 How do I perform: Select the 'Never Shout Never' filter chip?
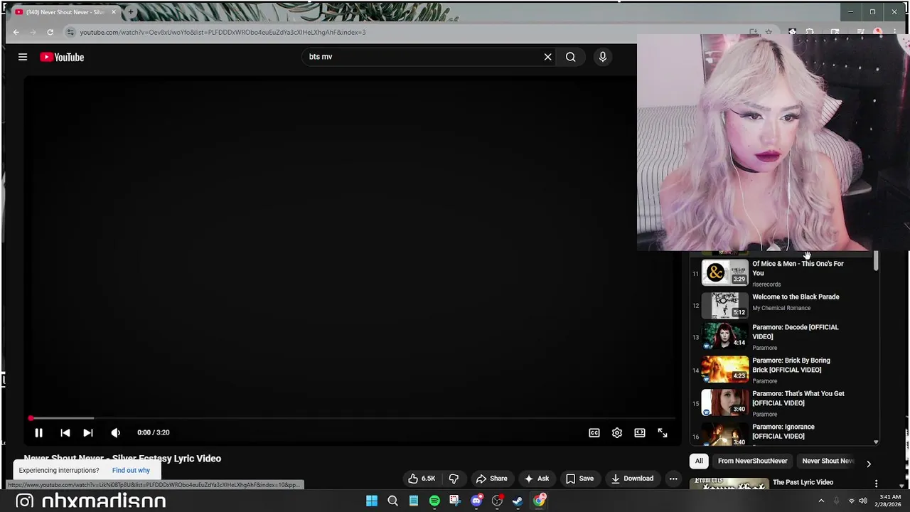[x=827, y=461]
